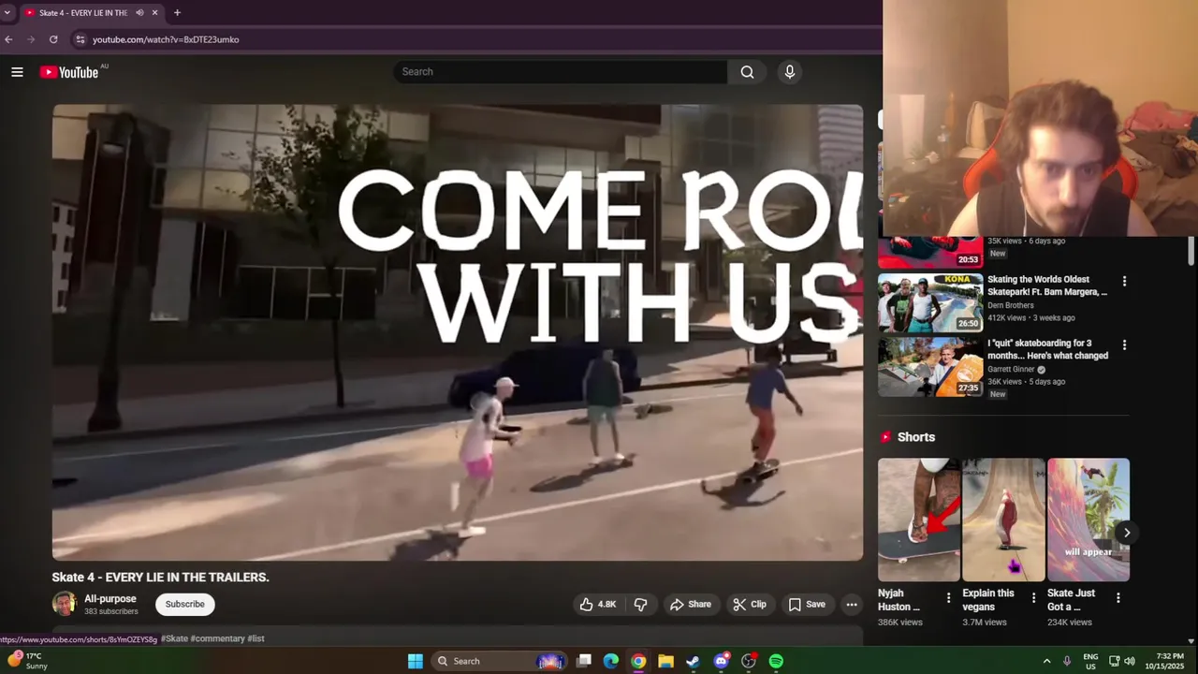Open All-purpose channel avatar
This screenshot has height=674, width=1198.
(65, 604)
